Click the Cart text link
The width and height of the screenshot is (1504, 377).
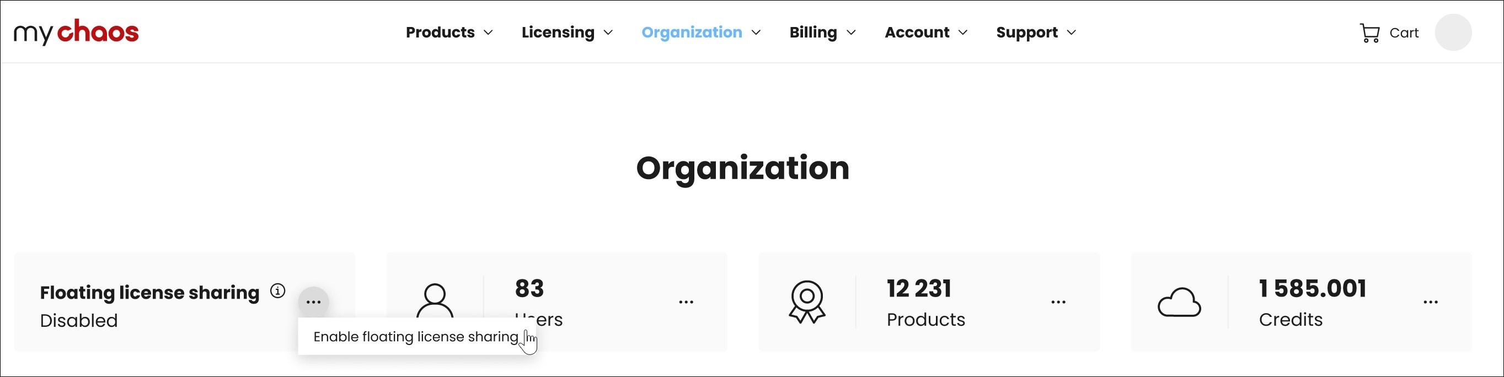1404,33
